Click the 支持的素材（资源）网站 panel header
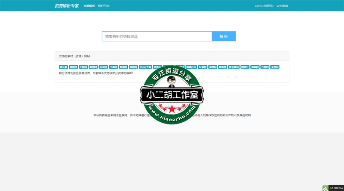This screenshot has width=344, height=191. [x=74, y=56]
